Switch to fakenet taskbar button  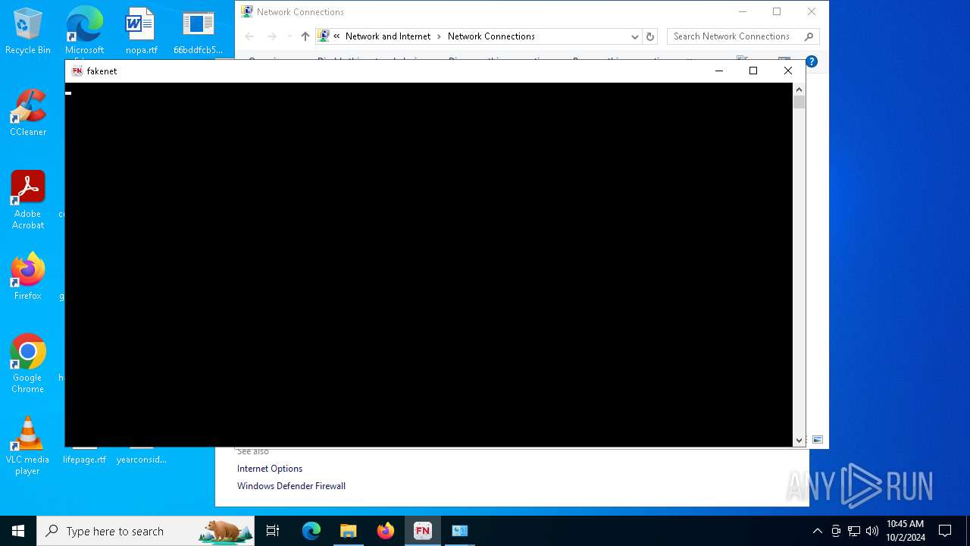423,531
